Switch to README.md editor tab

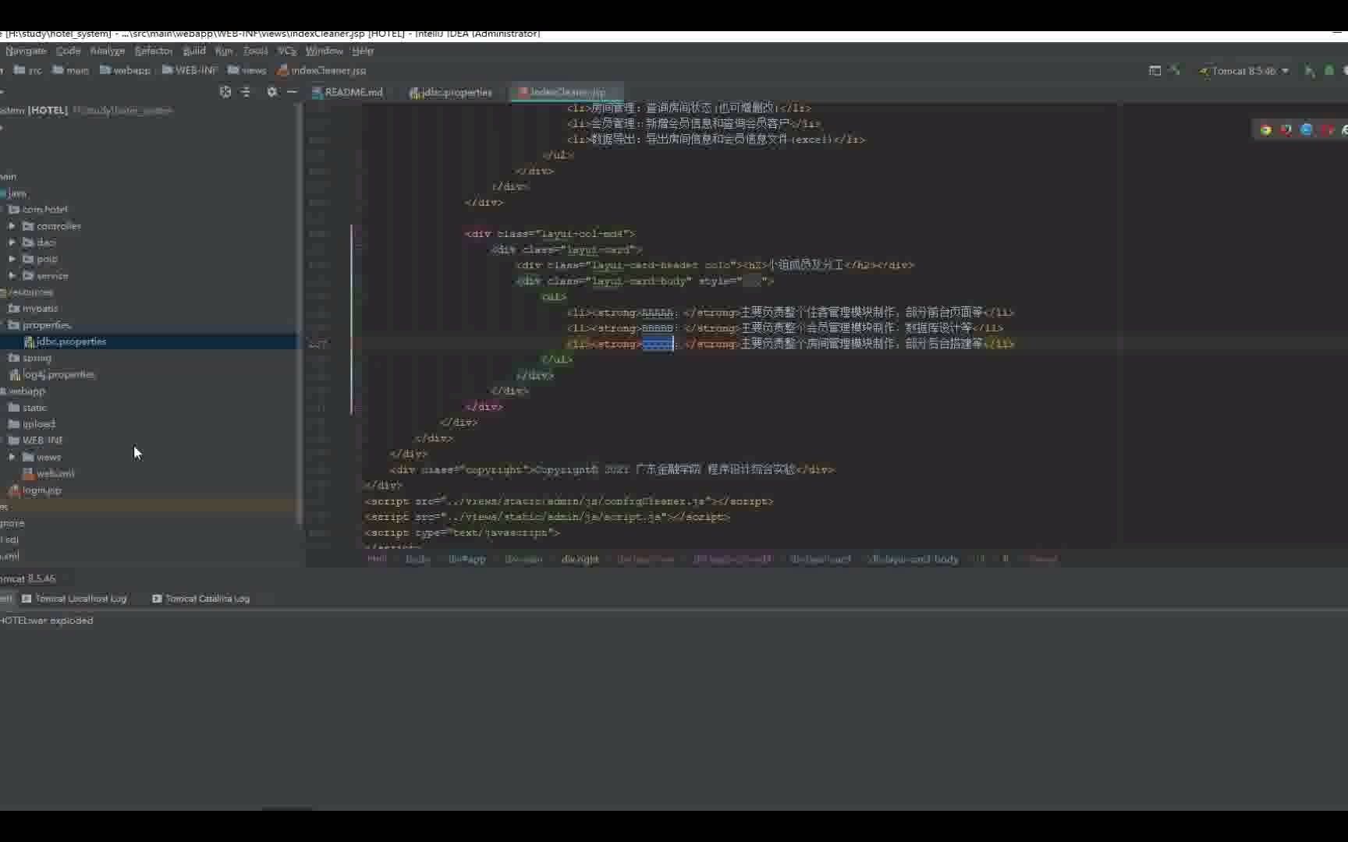(348, 92)
